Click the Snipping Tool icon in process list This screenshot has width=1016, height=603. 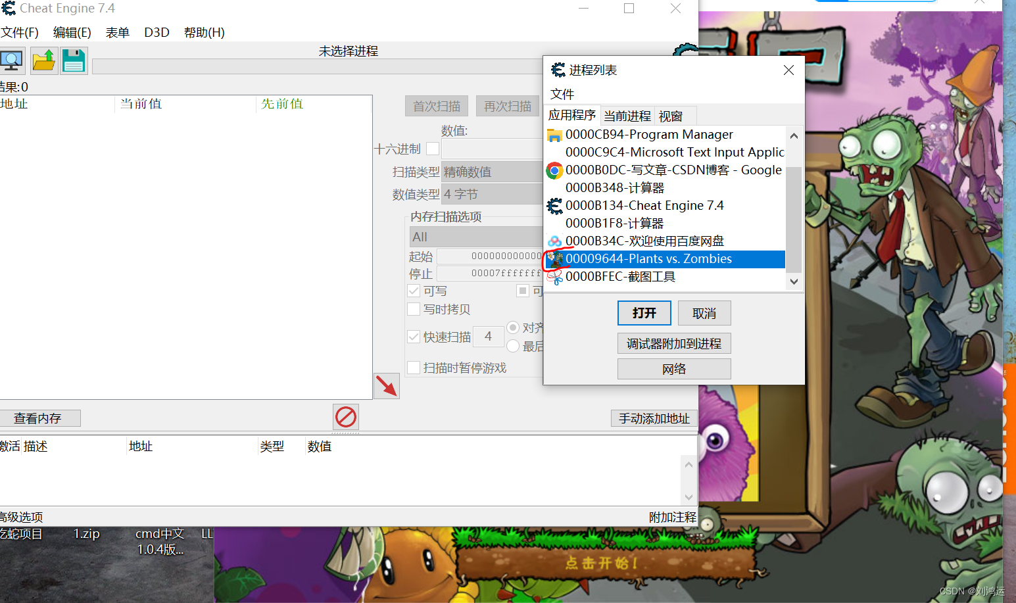(556, 277)
